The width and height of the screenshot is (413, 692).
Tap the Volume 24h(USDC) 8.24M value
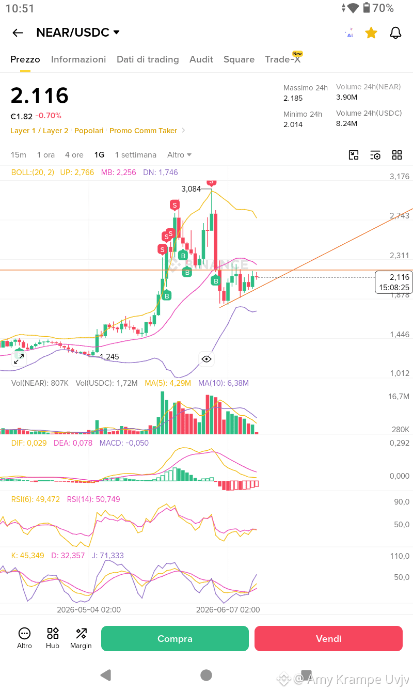[346, 123]
